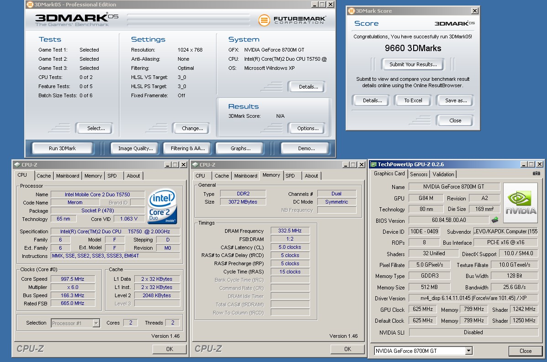547x362 pixels.
Task: Open Memory tab in left CPU-Z window
Action: click(93, 176)
